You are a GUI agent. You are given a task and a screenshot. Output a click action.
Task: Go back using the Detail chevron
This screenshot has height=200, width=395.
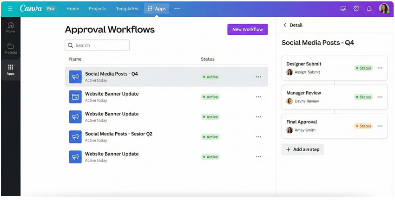click(x=285, y=25)
